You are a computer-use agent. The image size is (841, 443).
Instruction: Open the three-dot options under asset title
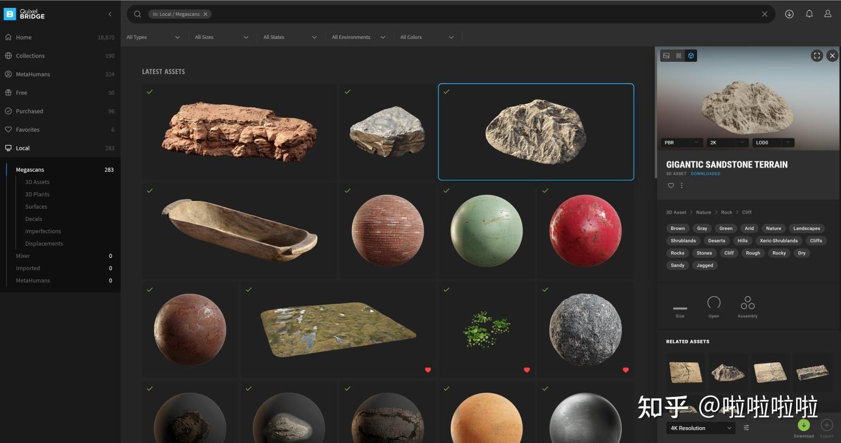681,186
